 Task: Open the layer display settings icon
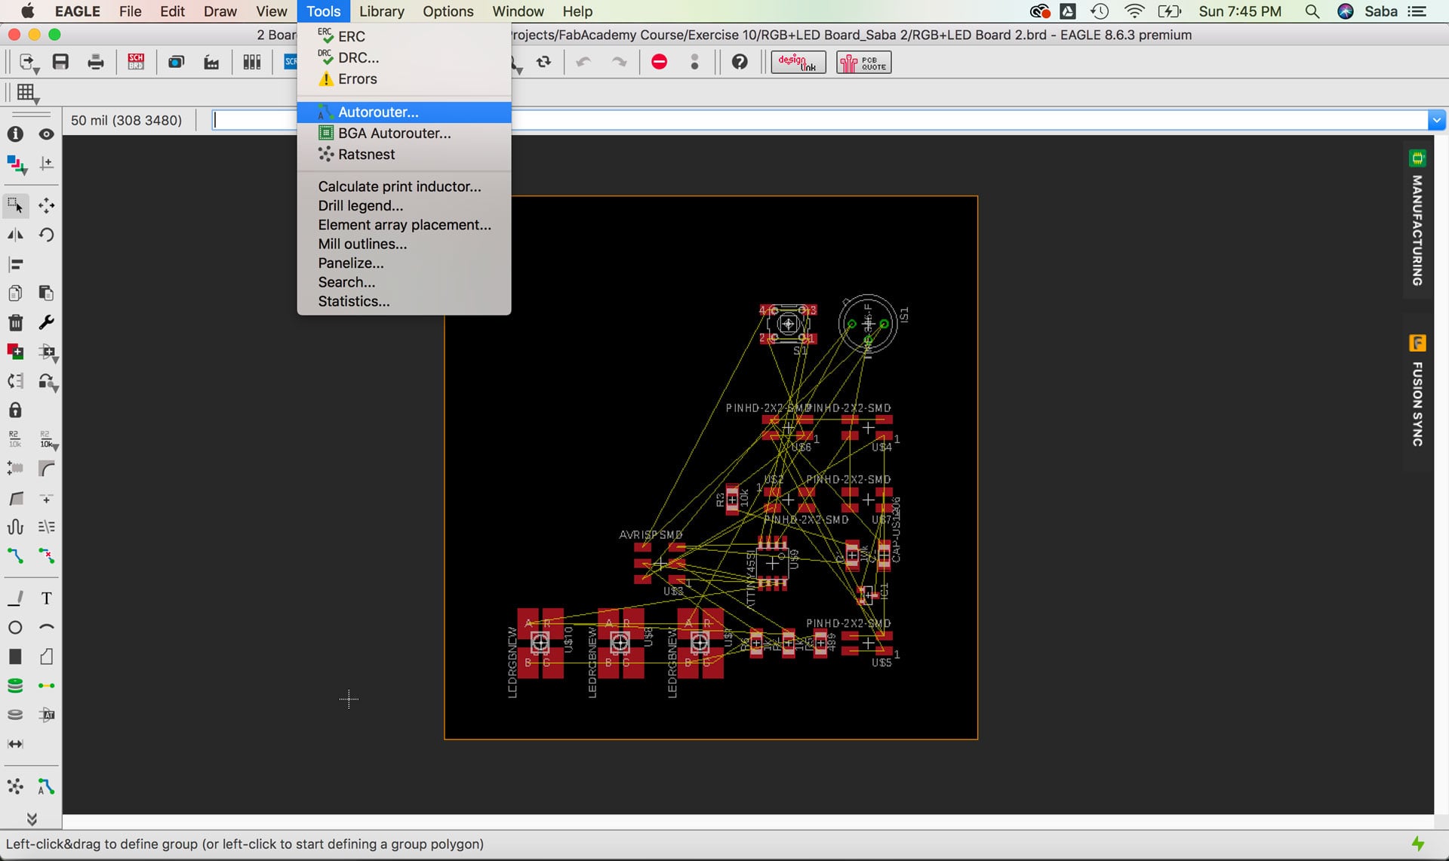point(16,164)
